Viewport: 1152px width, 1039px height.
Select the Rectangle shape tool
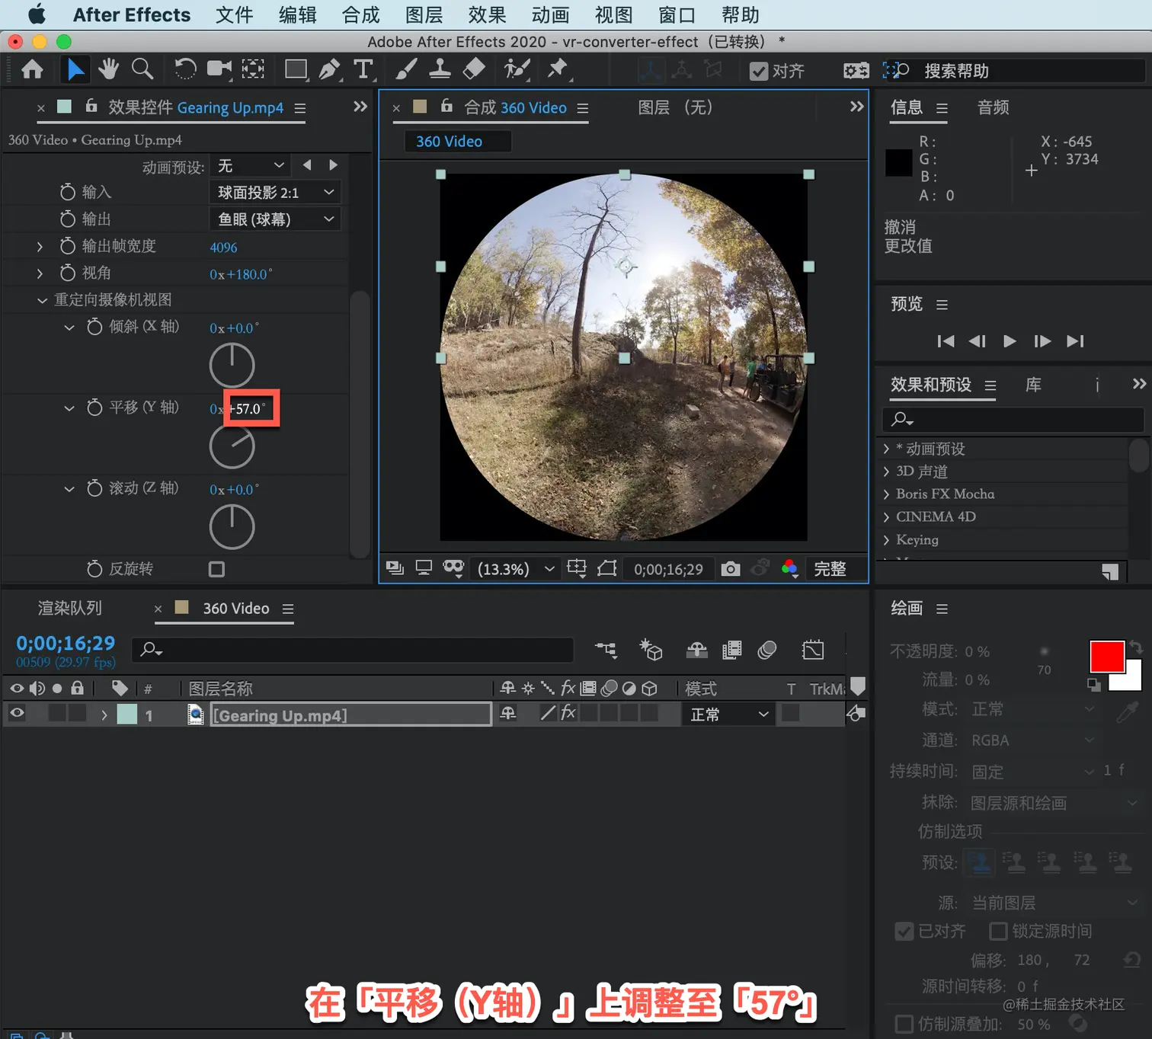[x=296, y=69]
